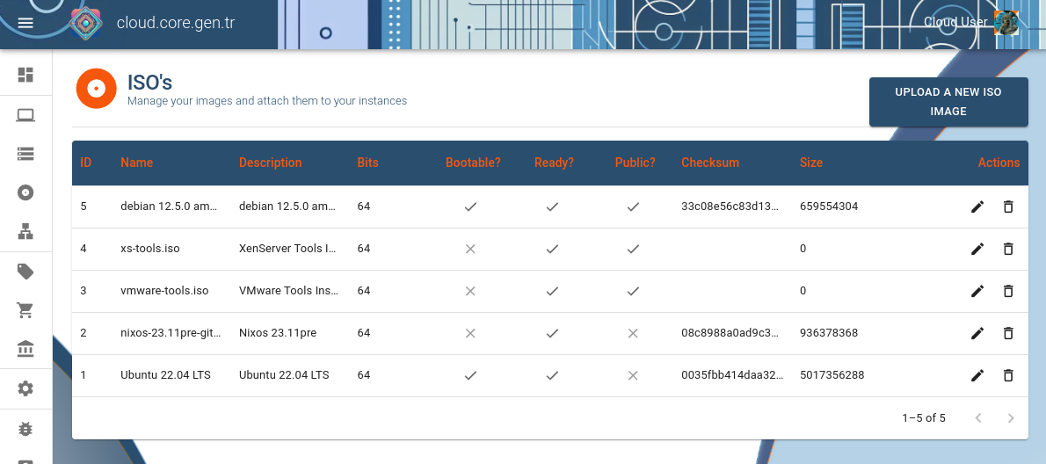
Task: Open the tags sidebar icon
Action: pos(25,272)
